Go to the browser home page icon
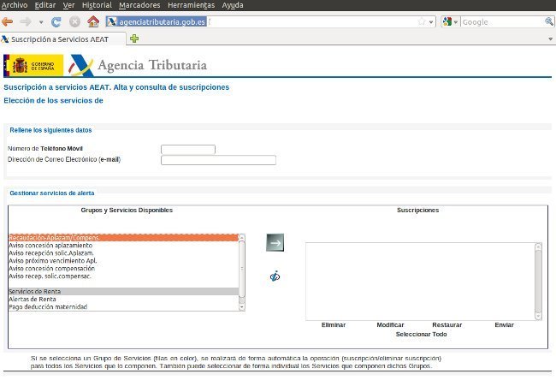 pos(93,21)
